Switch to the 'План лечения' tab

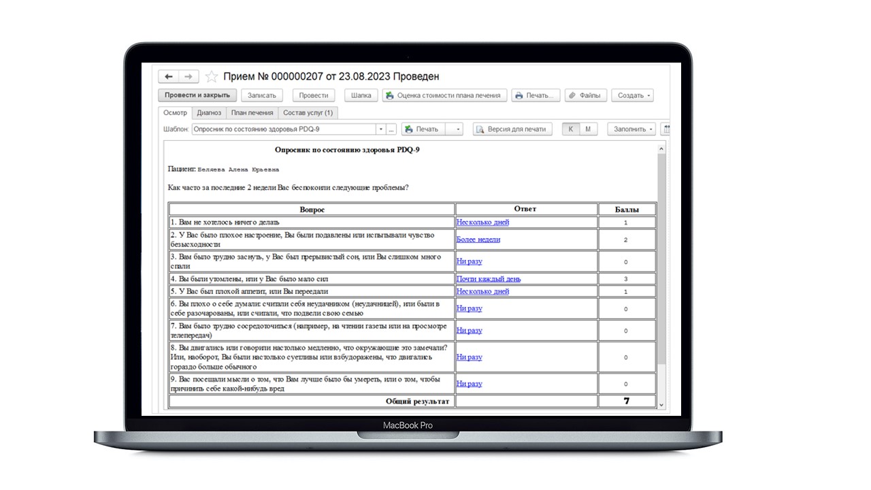tap(252, 113)
